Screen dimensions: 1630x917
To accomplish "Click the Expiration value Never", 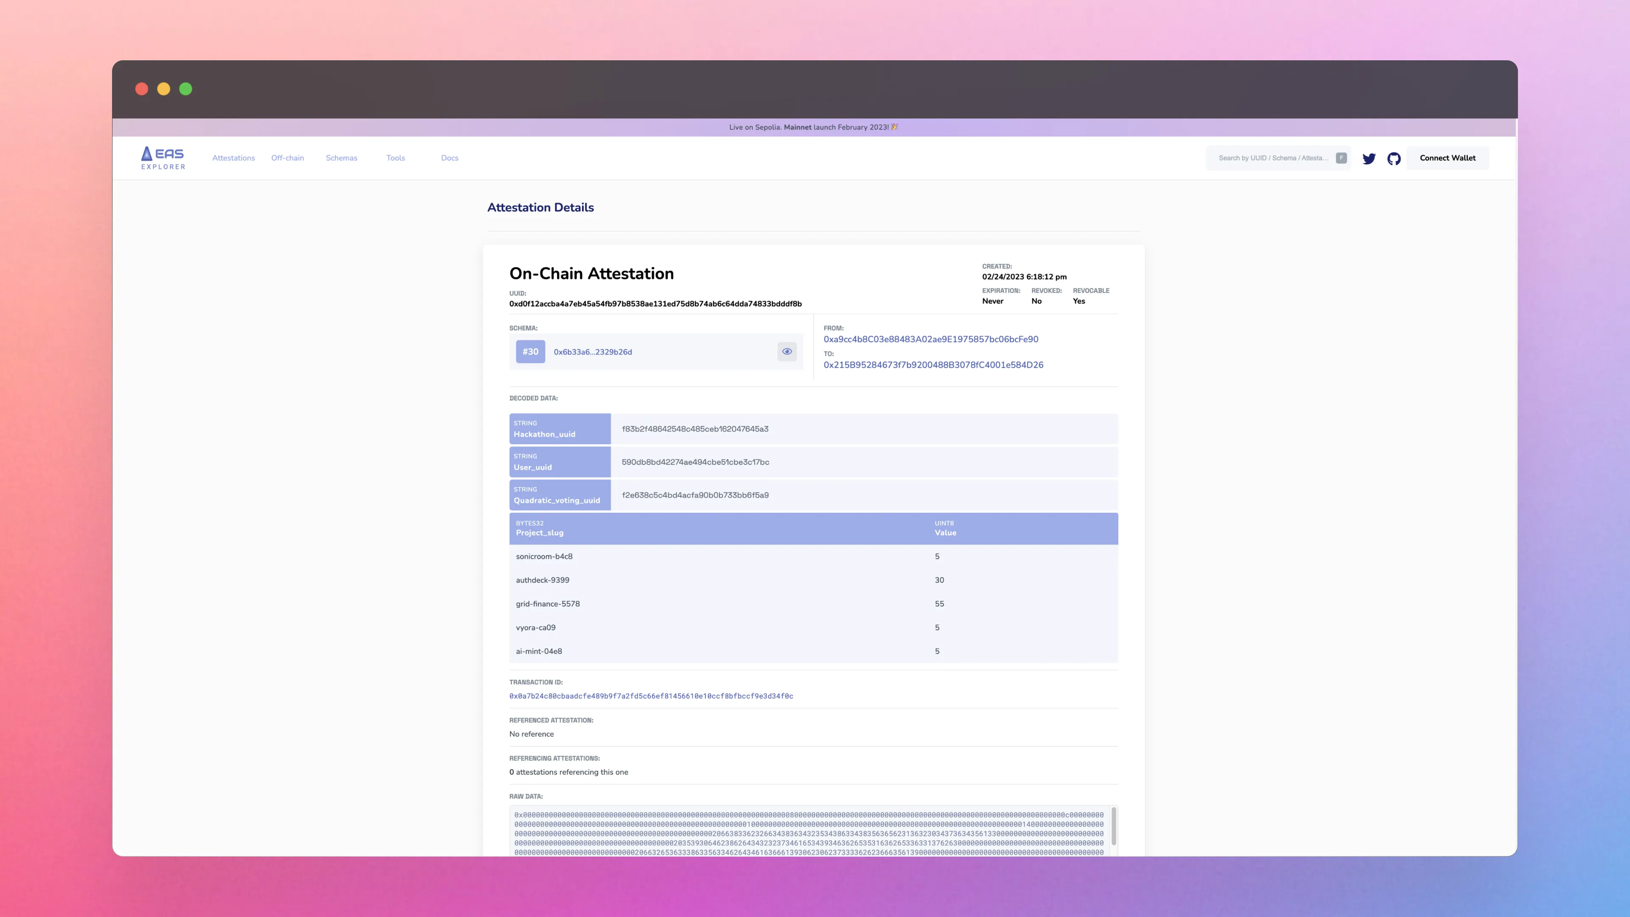I will (992, 301).
